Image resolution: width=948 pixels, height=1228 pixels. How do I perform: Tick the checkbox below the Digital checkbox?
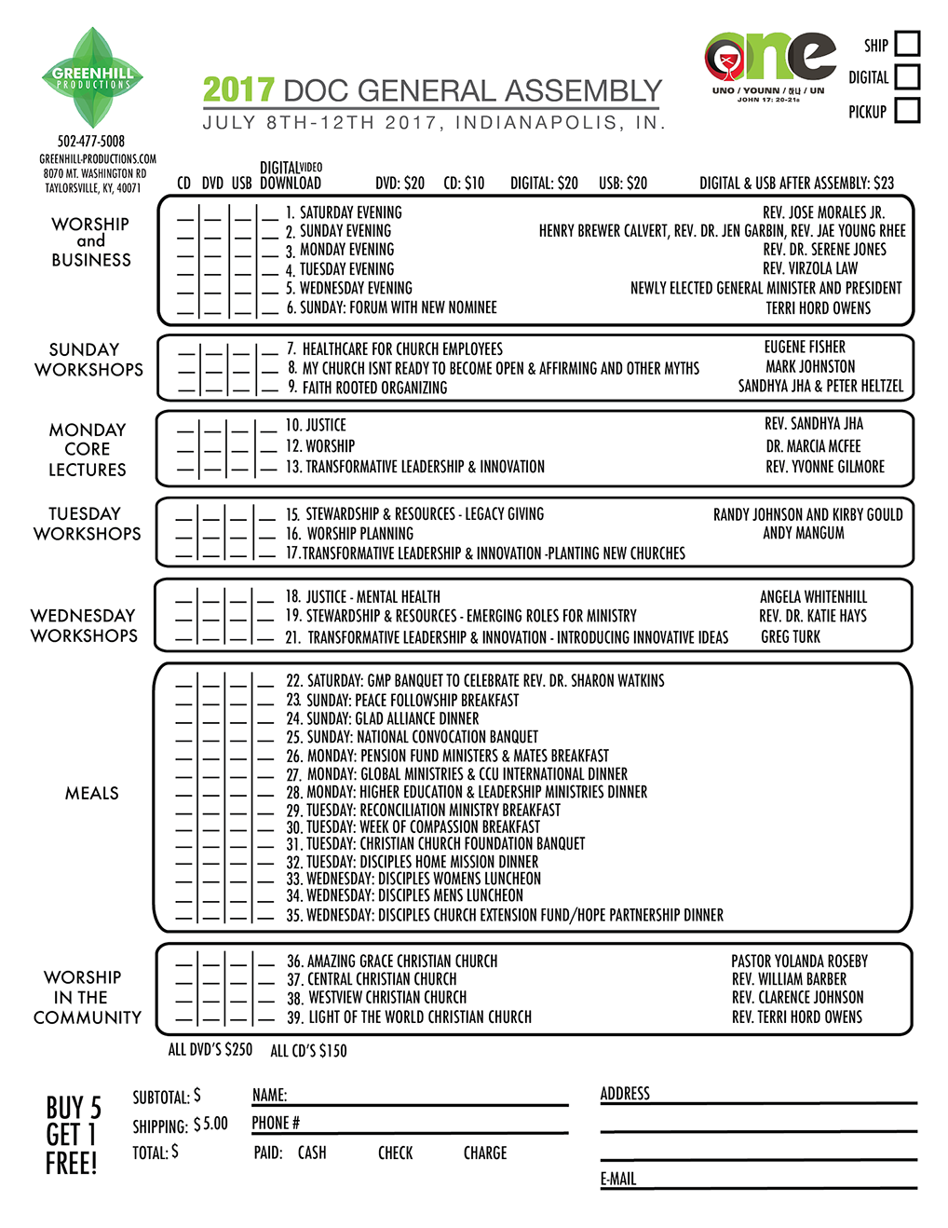pos(906,110)
